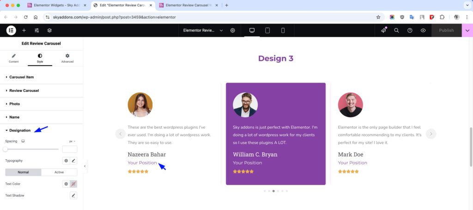Switch to the Style tab

coord(40,59)
